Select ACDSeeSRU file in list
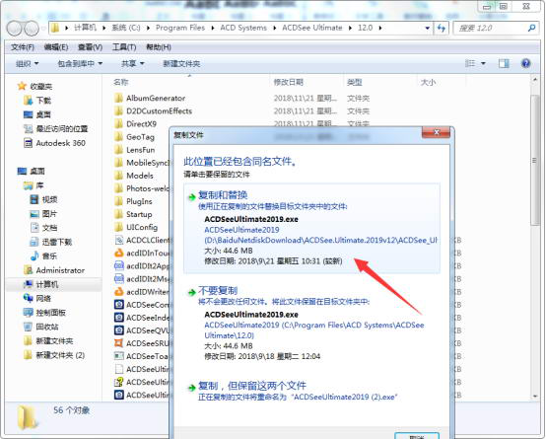Screen dimensions: 546x439 point(142,343)
